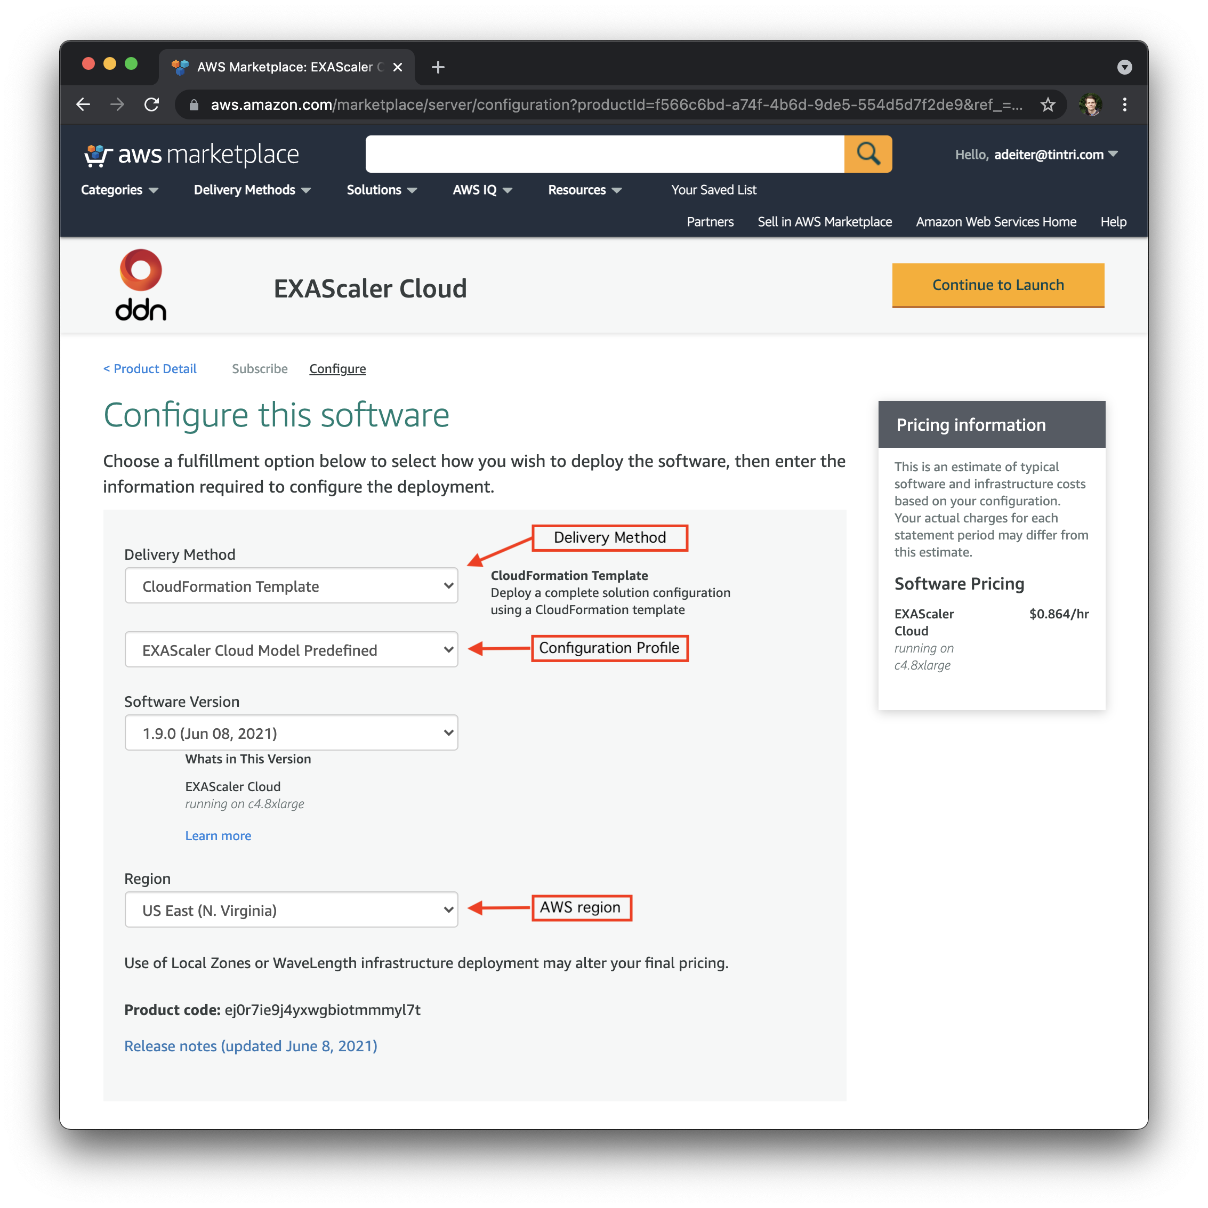Screen dimensions: 1208x1208
Task: Open the account email dropdown
Action: [x=1055, y=155]
